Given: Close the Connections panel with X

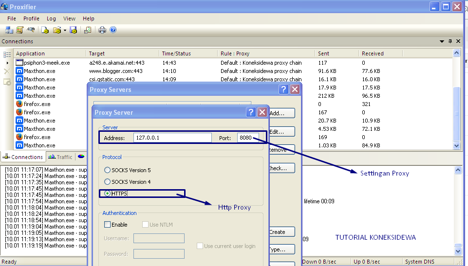Looking at the screenshot, I should 458,41.
